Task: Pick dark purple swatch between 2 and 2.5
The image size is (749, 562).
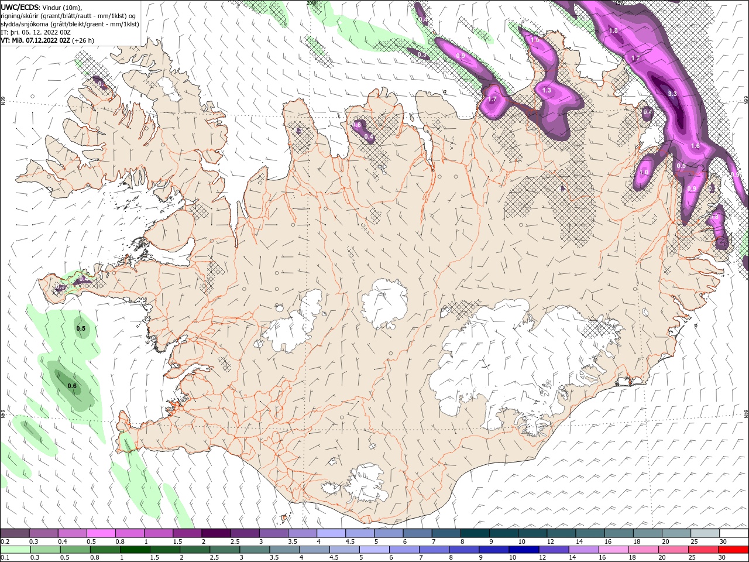Action: click(x=215, y=533)
